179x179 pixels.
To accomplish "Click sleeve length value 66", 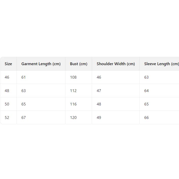I will pos(147,118).
